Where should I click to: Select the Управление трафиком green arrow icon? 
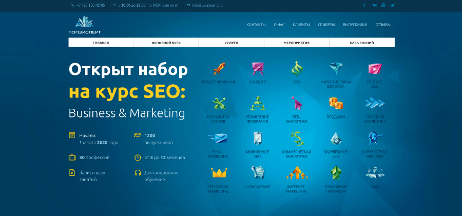pyautogui.click(x=336, y=173)
